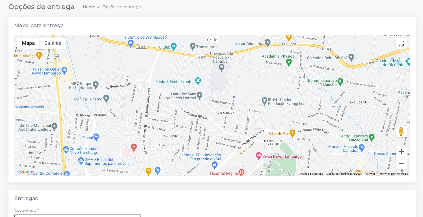Switch to Satélite map view
The image size is (423, 217).
[53, 43]
